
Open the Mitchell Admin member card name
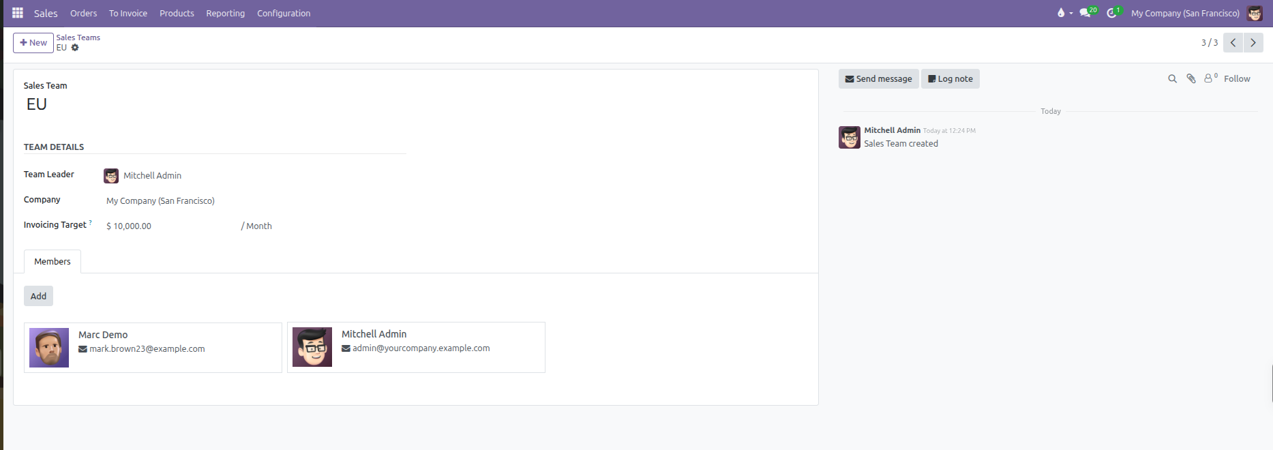point(374,334)
